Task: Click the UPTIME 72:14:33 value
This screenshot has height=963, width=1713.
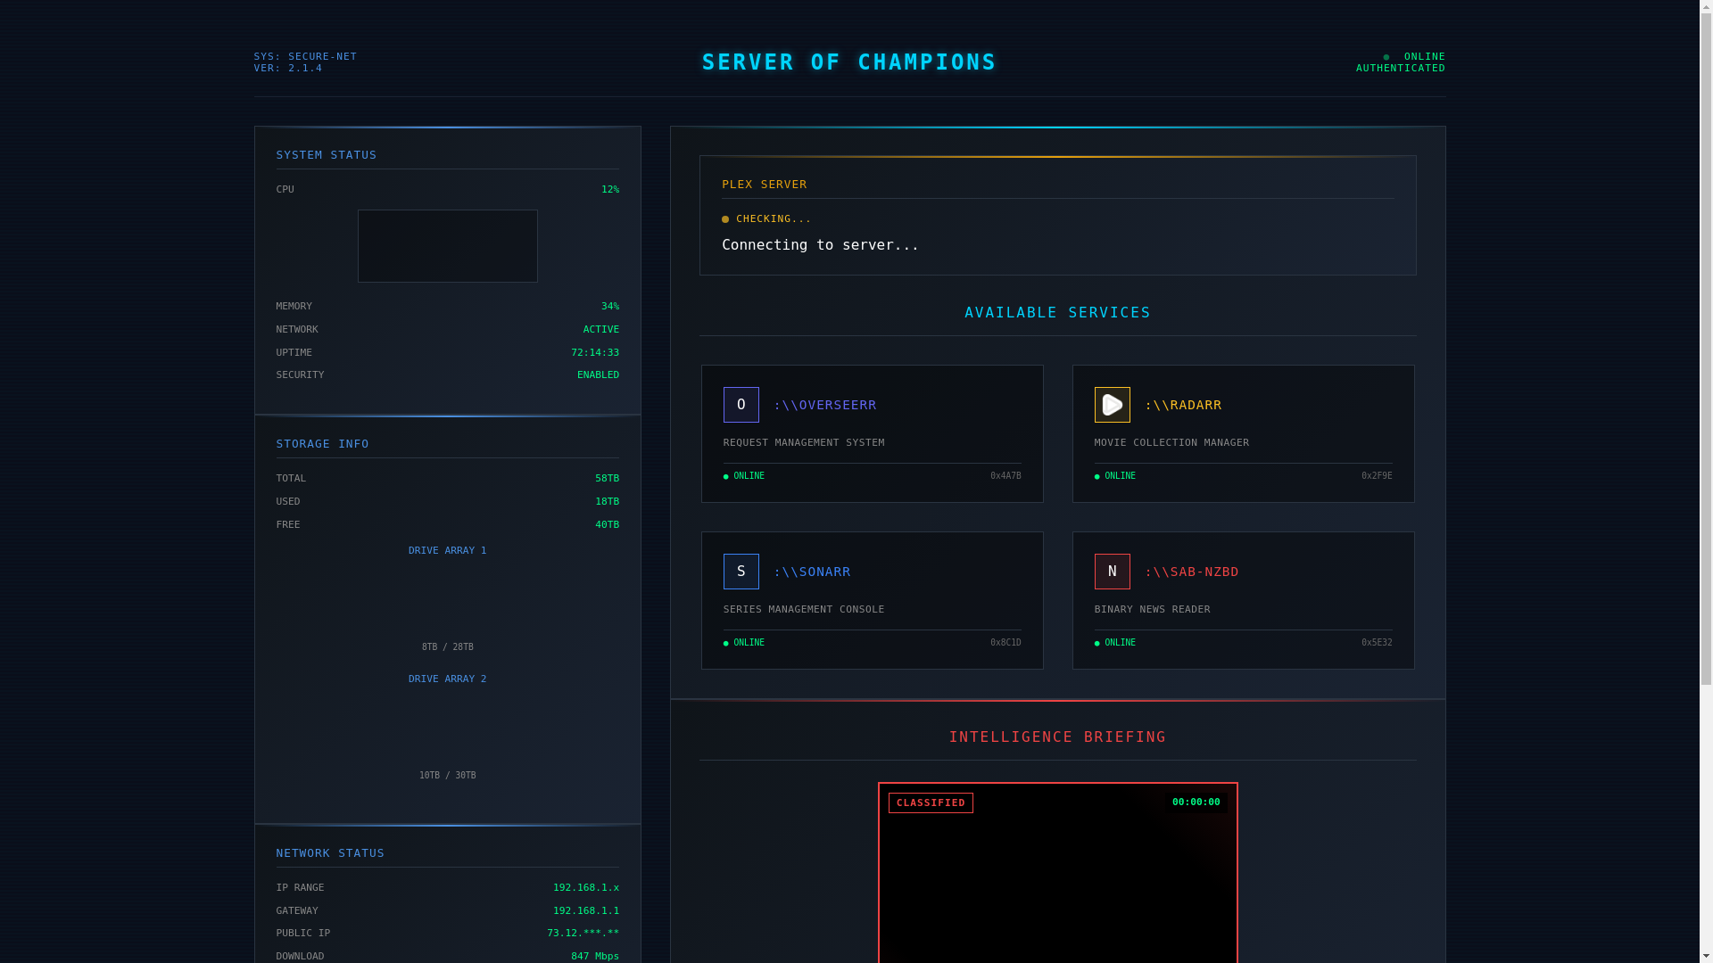Action: click(x=595, y=353)
